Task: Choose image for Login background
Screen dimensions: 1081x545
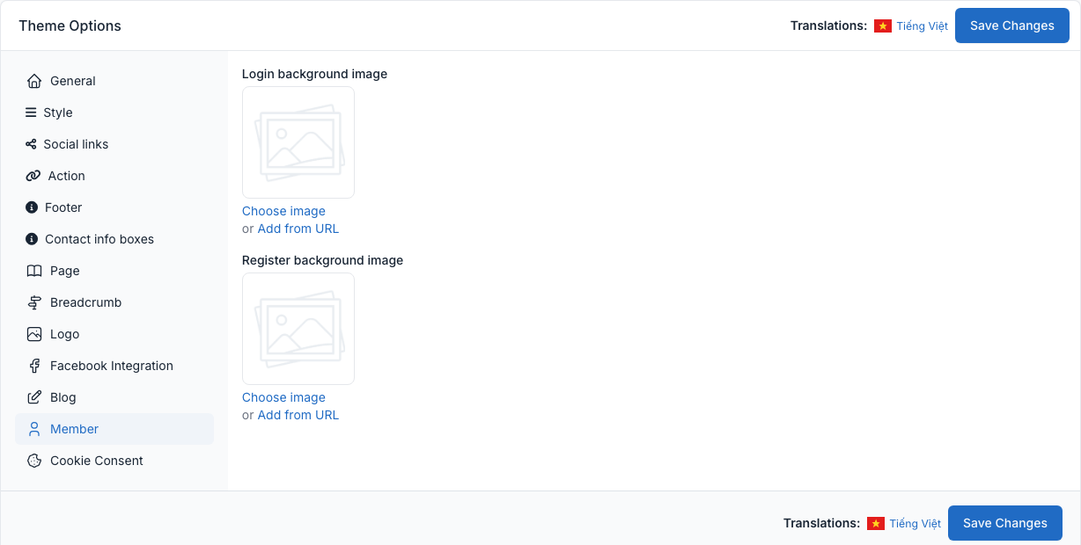Action: (283, 211)
